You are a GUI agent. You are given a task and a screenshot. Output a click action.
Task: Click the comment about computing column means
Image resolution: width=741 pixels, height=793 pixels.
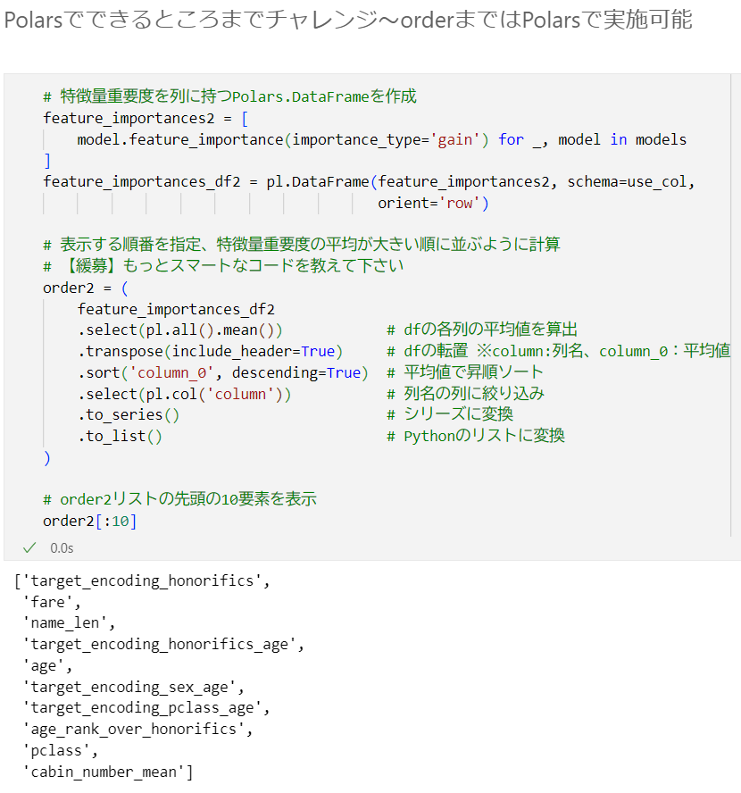coord(482,330)
